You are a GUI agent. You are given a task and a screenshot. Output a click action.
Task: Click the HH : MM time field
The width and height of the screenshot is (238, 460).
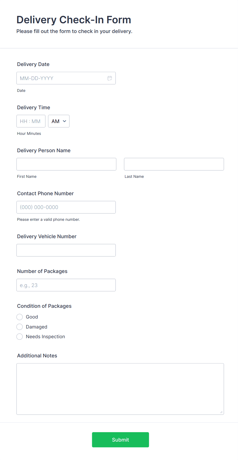[x=31, y=121]
